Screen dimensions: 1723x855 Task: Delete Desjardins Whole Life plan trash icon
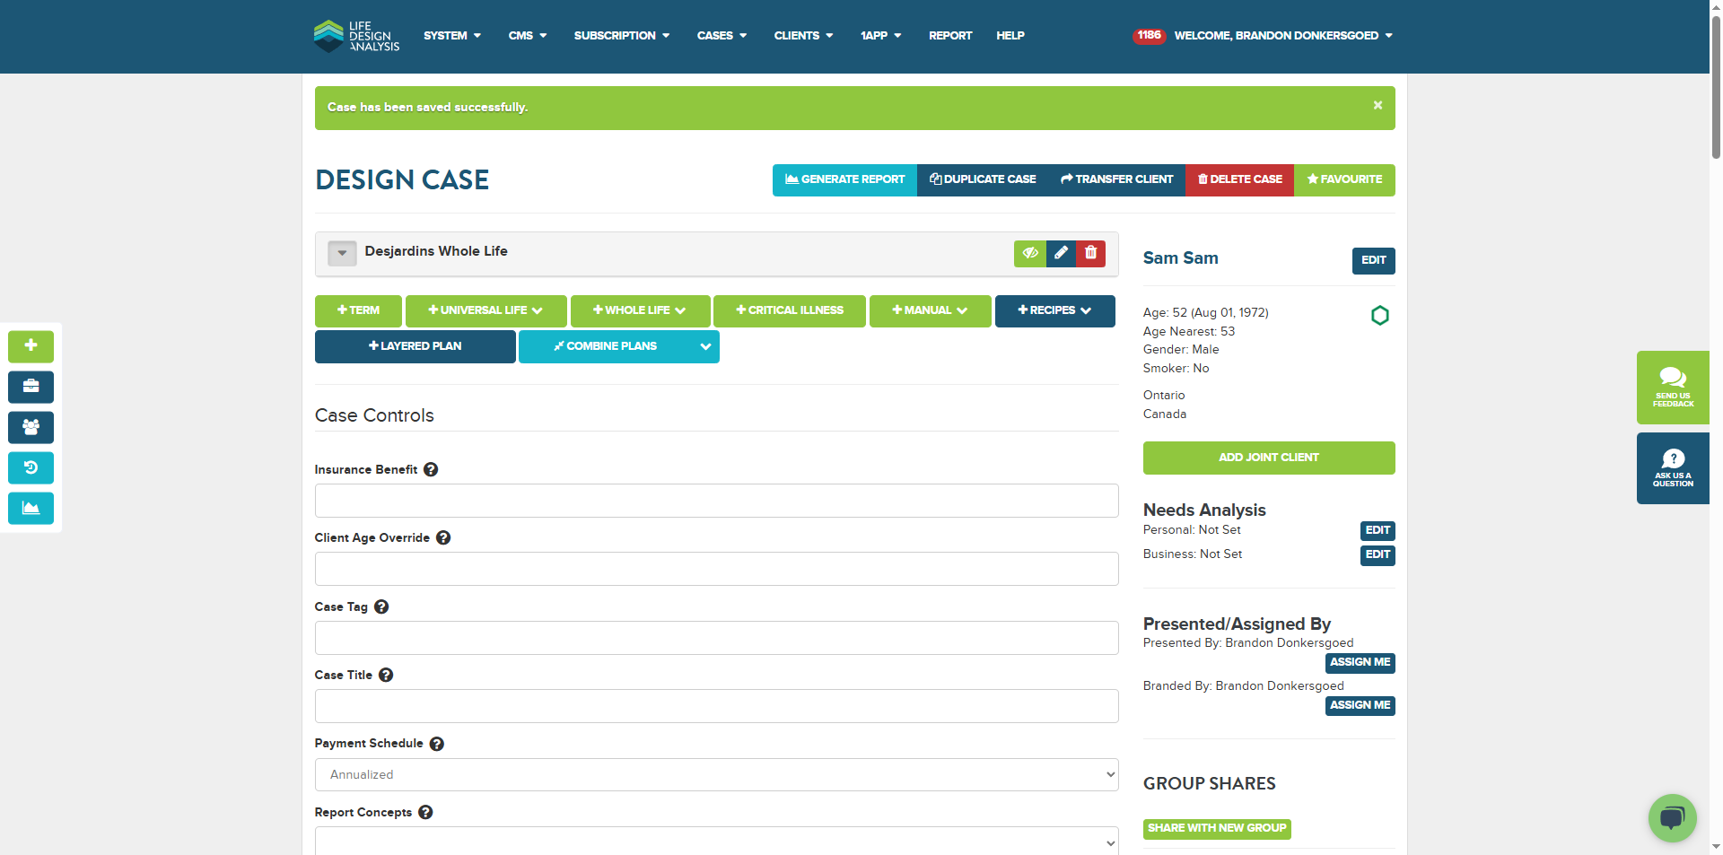pos(1090,253)
